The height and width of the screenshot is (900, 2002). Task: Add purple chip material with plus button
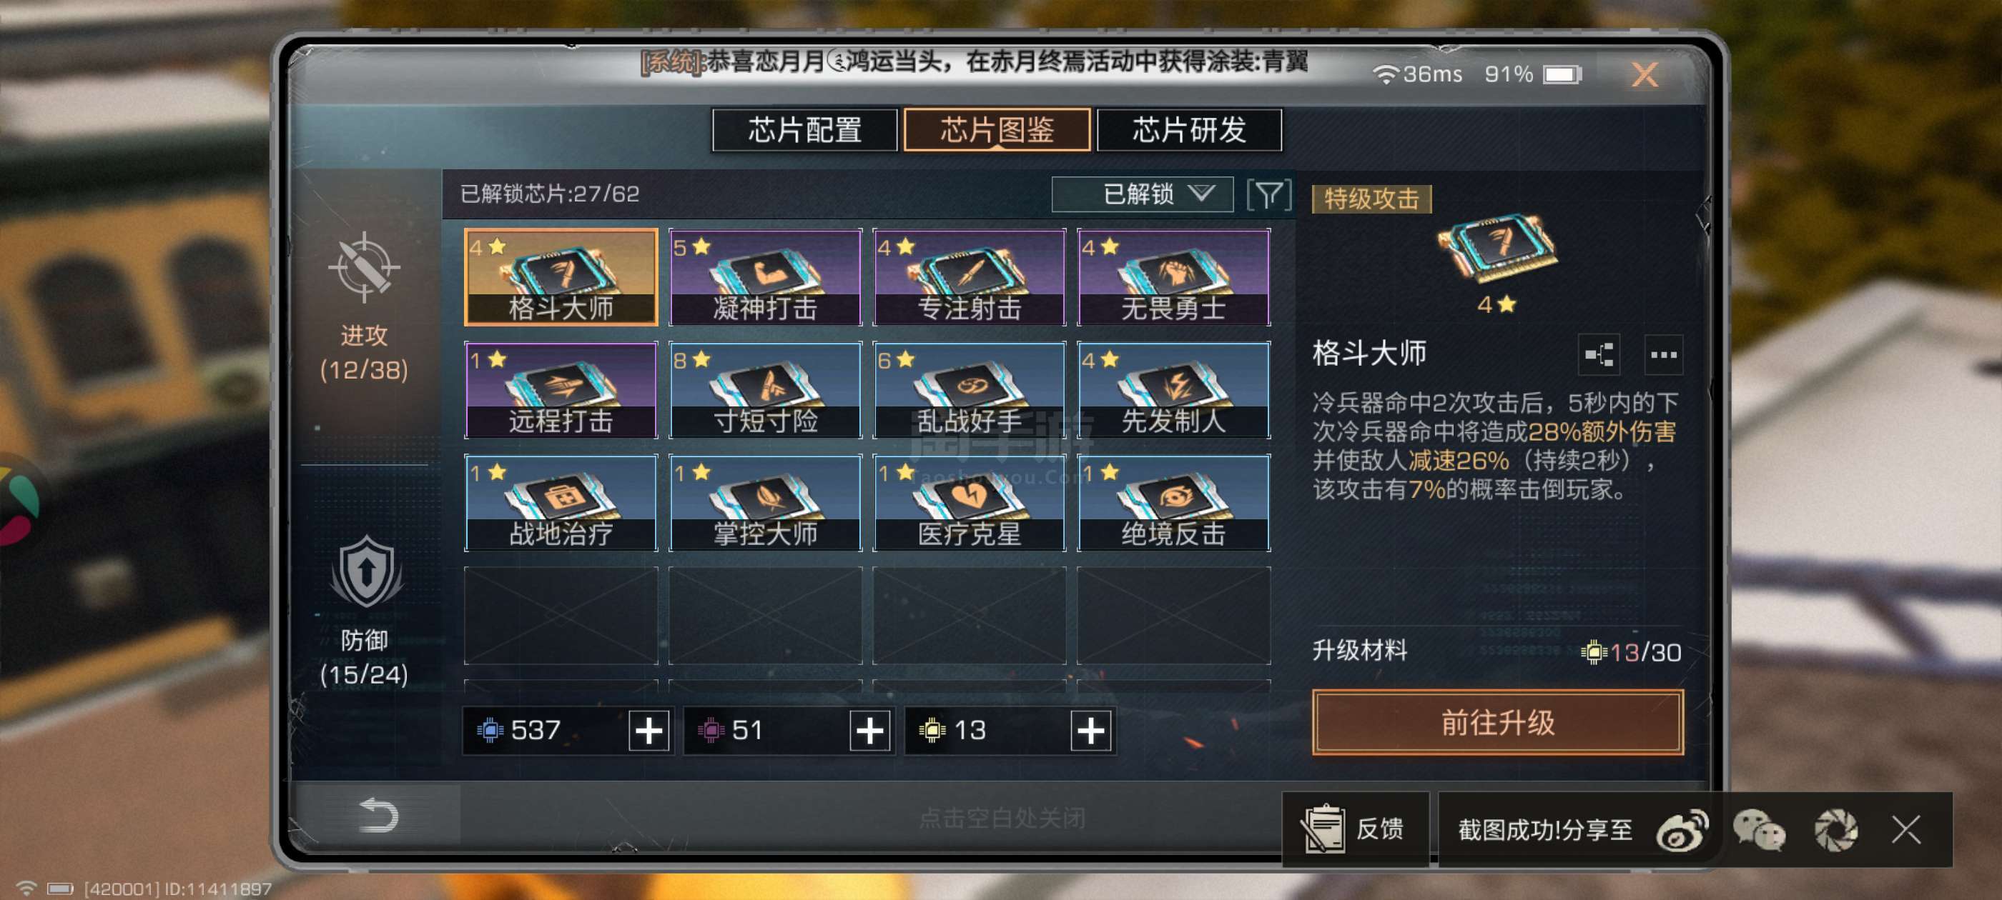[x=869, y=730]
